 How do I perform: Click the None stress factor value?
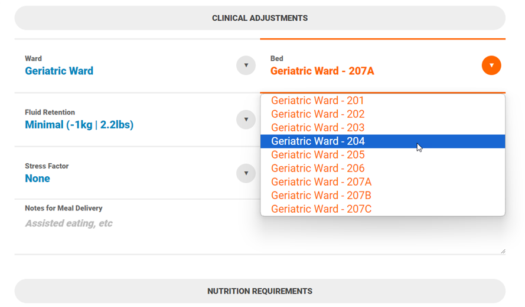37,179
